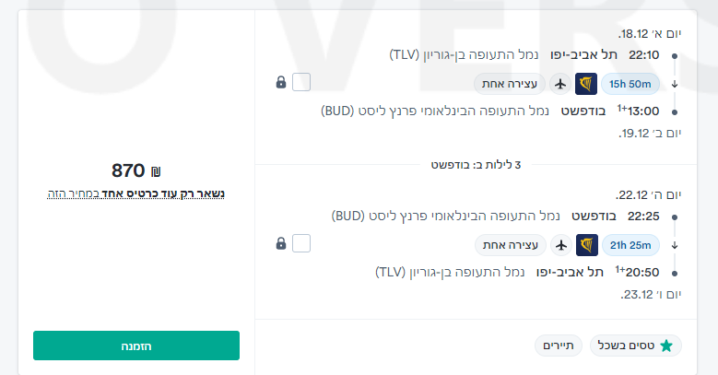Expand the 21h 25m duration badge

(630, 245)
